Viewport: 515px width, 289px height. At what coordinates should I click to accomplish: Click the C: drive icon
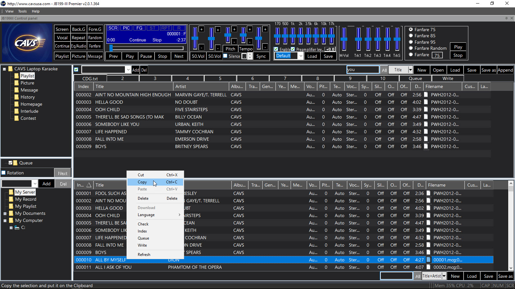[17, 227]
